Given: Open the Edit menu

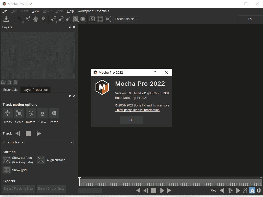Looking at the screenshot, I should [14, 11].
